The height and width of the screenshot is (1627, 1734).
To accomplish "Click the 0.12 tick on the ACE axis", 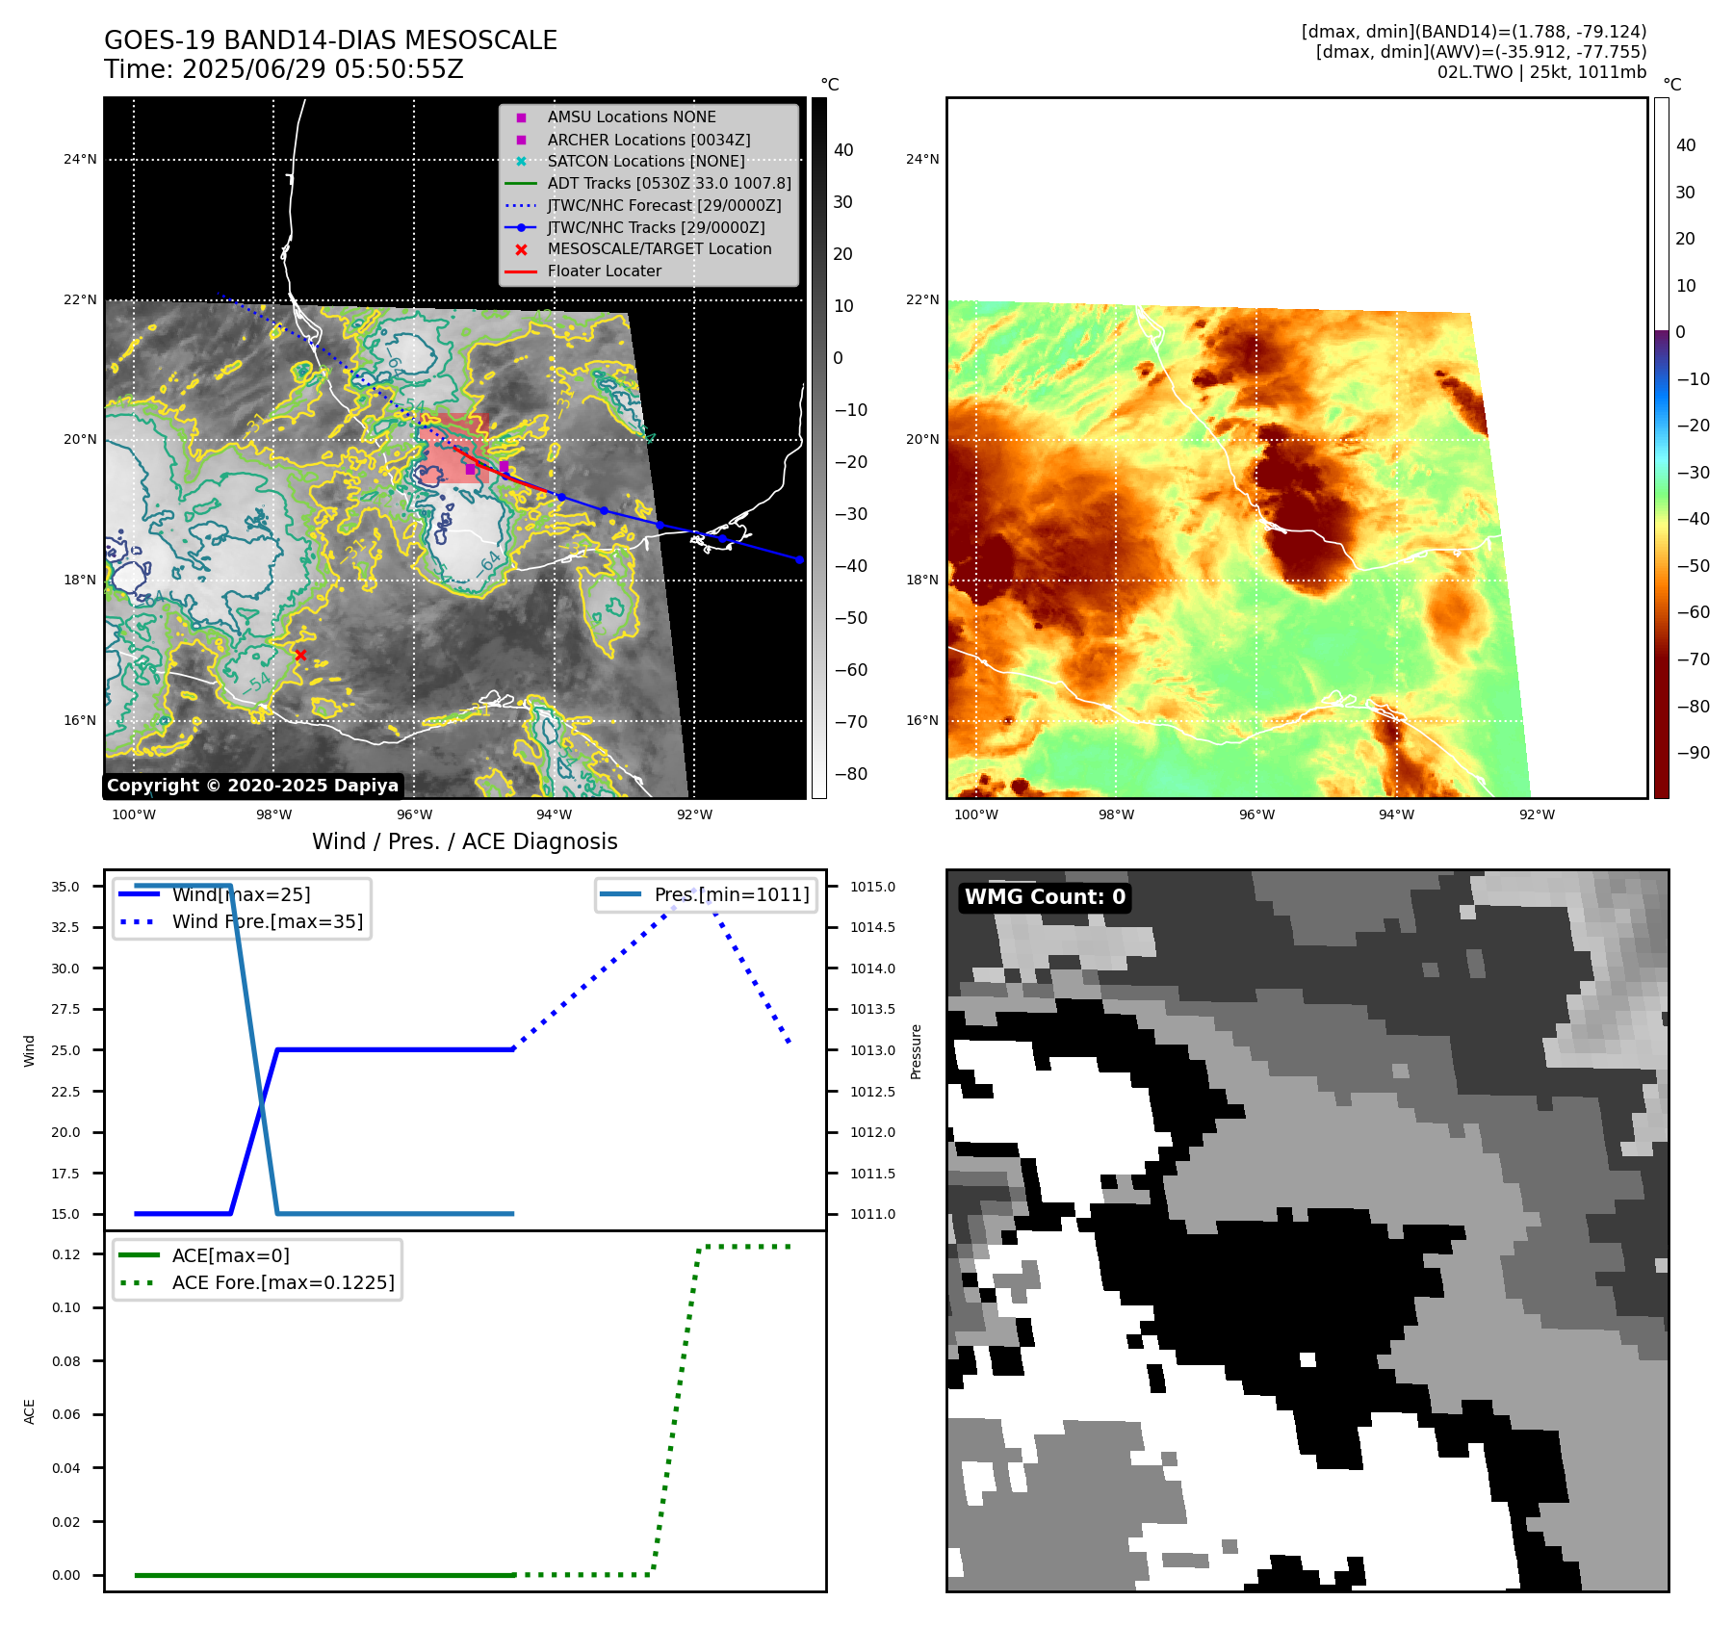I will [x=66, y=1254].
